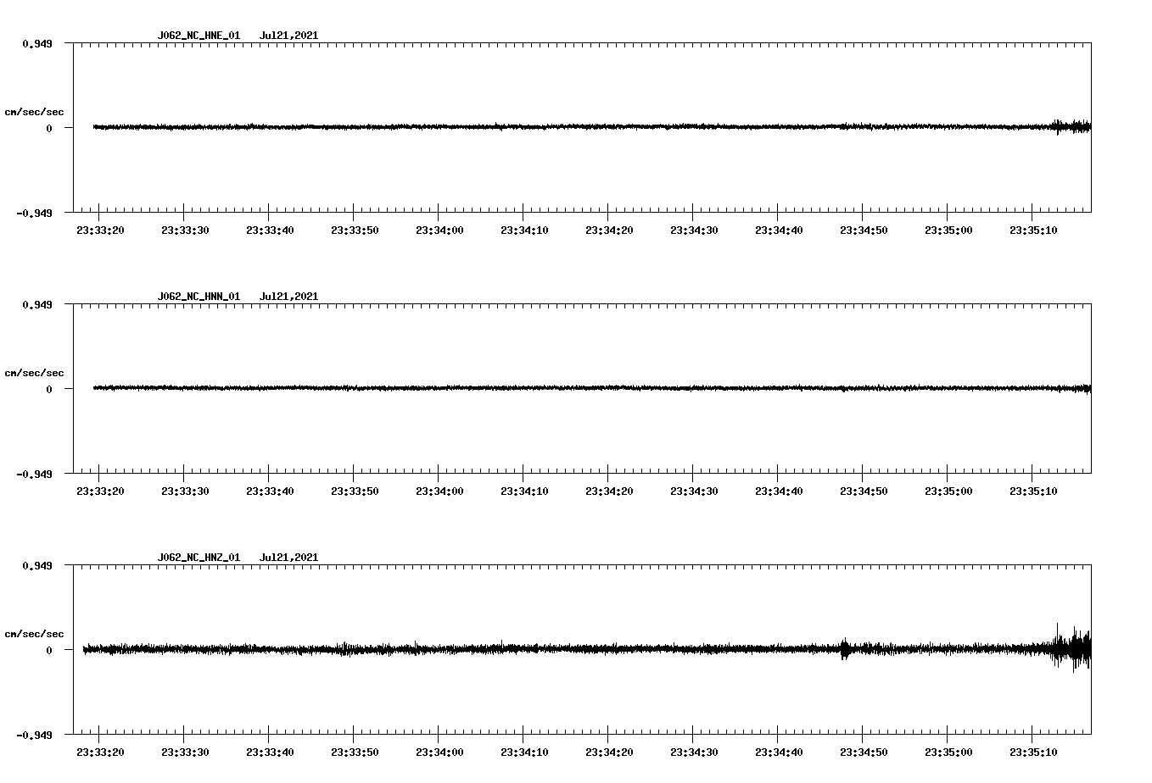The image size is (1152, 783).
Task: Click the Jul21,2021 date label on top plot
Action: 289,36
